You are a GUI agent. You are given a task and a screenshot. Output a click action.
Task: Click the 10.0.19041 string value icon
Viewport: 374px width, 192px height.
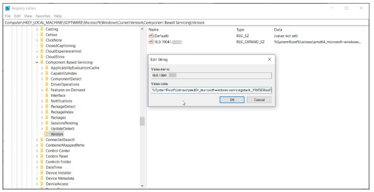tap(151, 42)
